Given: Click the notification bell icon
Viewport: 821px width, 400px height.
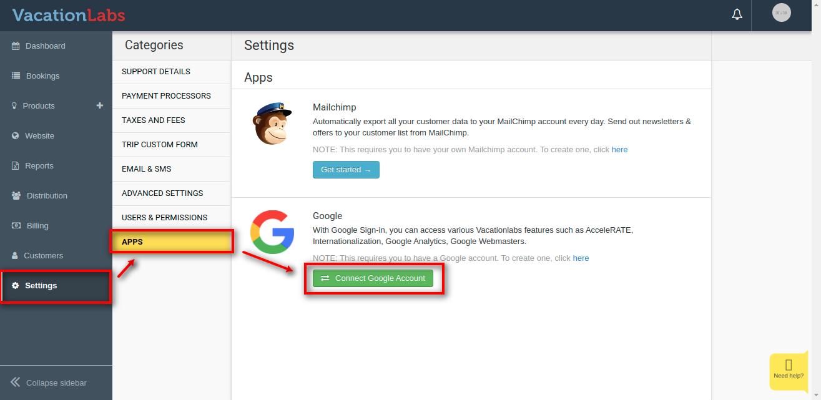Looking at the screenshot, I should click(x=737, y=14).
